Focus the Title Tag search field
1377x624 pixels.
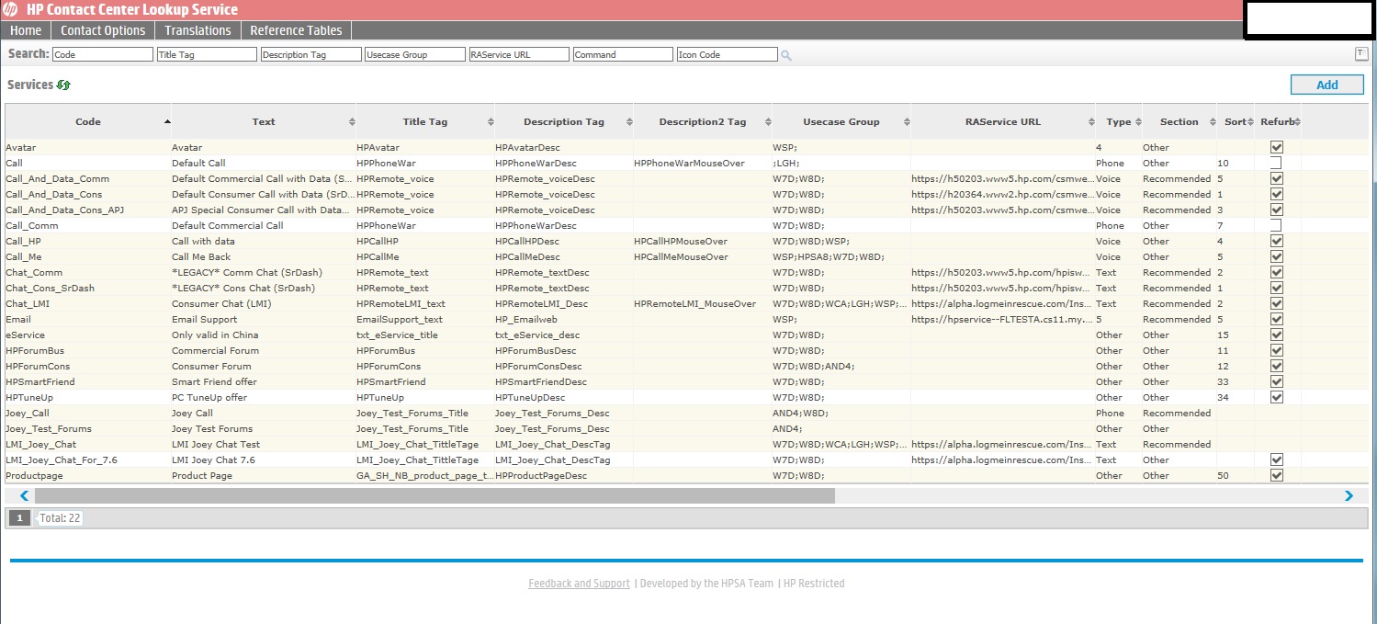pos(207,55)
